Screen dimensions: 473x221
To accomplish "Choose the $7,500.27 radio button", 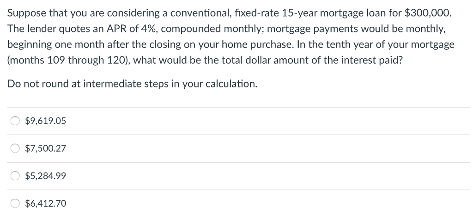I will [15, 148].
